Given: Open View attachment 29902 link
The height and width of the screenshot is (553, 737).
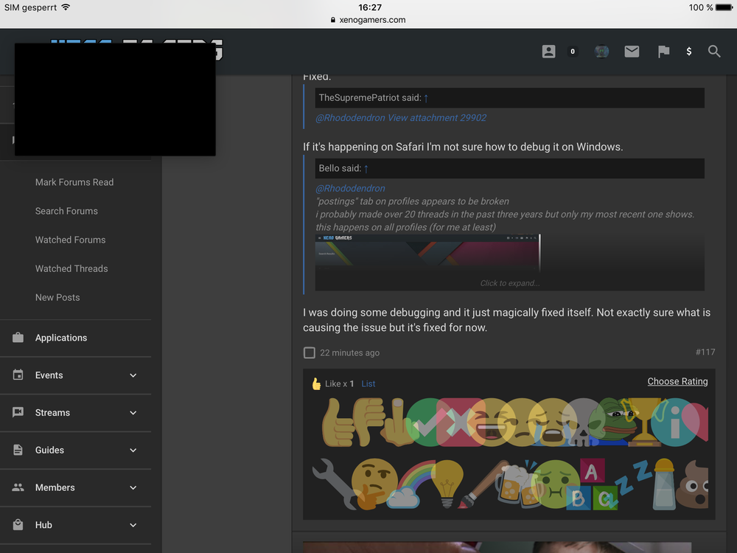Looking at the screenshot, I should click(x=437, y=117).
